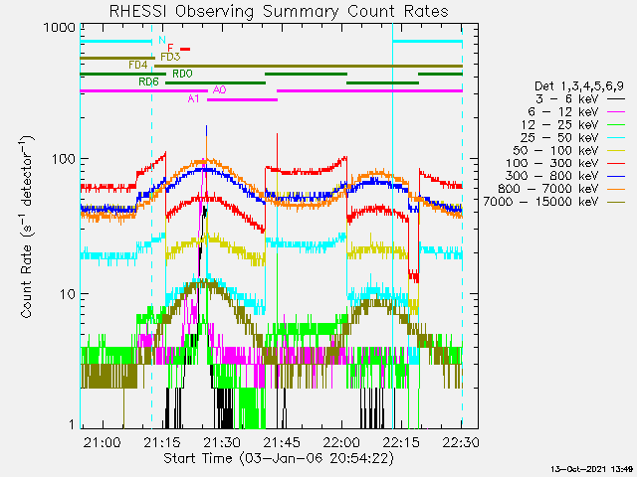Click the cyan 'N' night flag label
Image resolution: width=637 pixels, height=477 pixels.
pyautogui.click(x=162, y=40)
